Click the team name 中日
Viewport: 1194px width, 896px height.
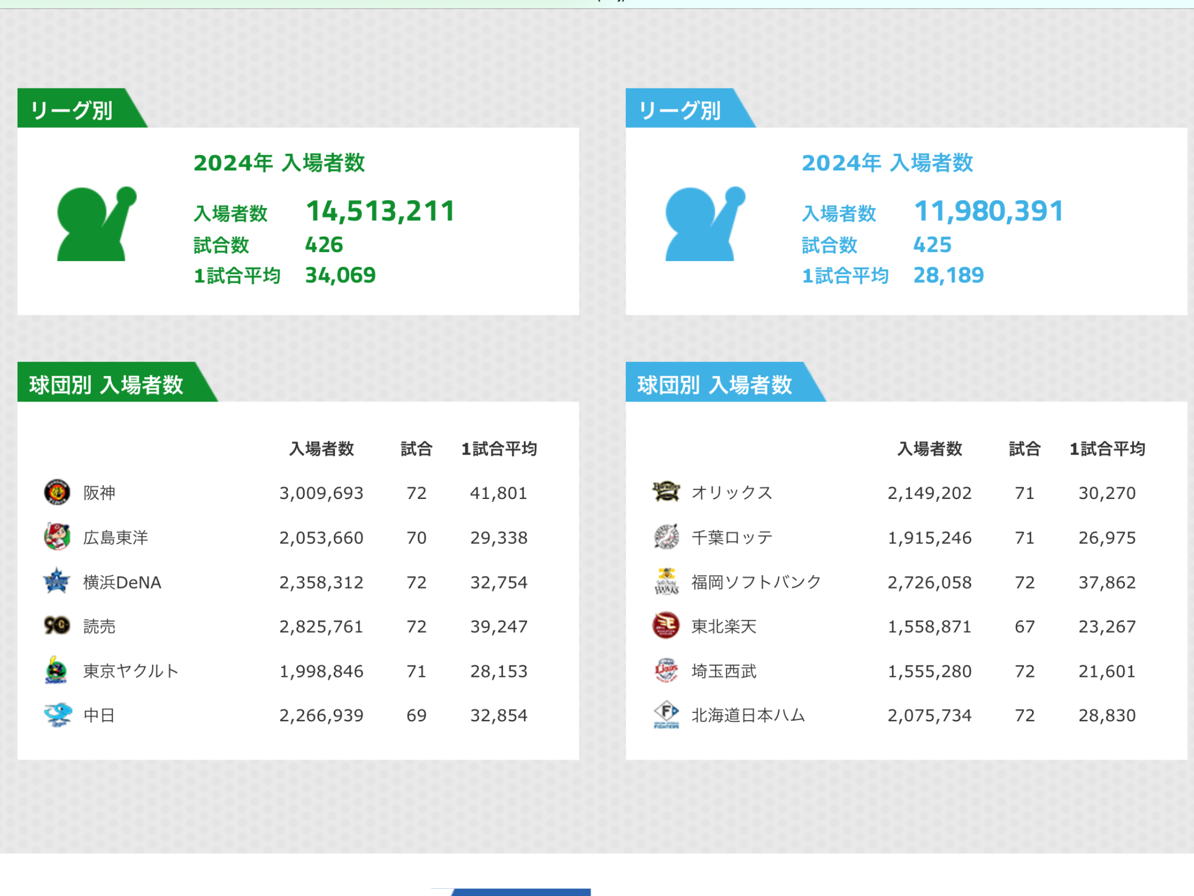pyautogui.click(x=99, y=716)
